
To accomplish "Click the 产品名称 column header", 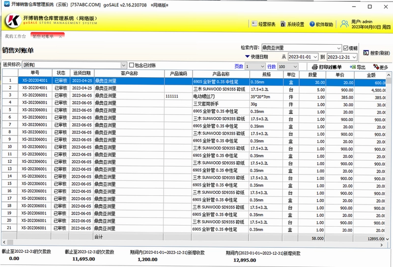I will tap(221, 74).
